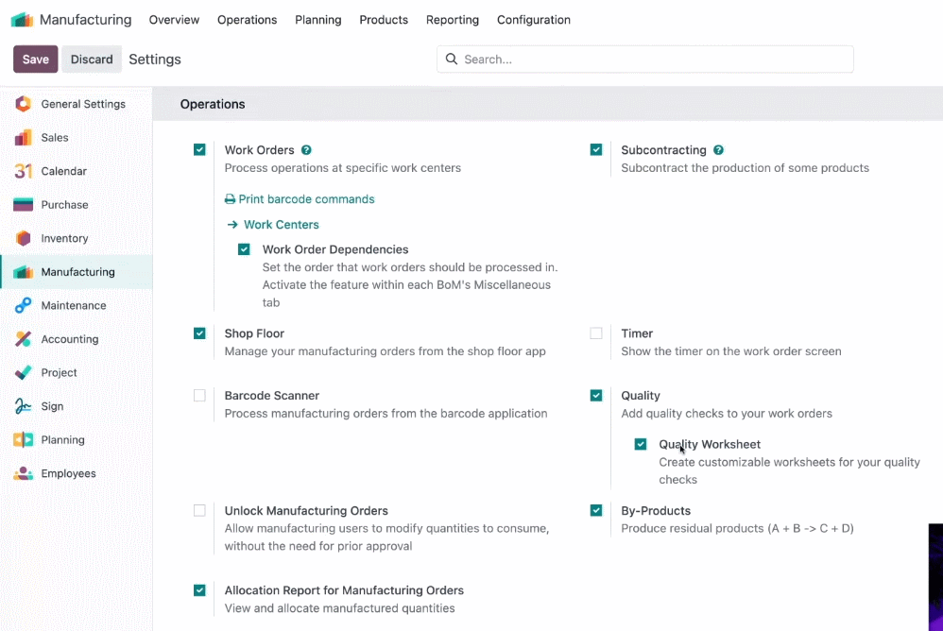Select Maintenance in settings sidebar

[x=77, y=305]
